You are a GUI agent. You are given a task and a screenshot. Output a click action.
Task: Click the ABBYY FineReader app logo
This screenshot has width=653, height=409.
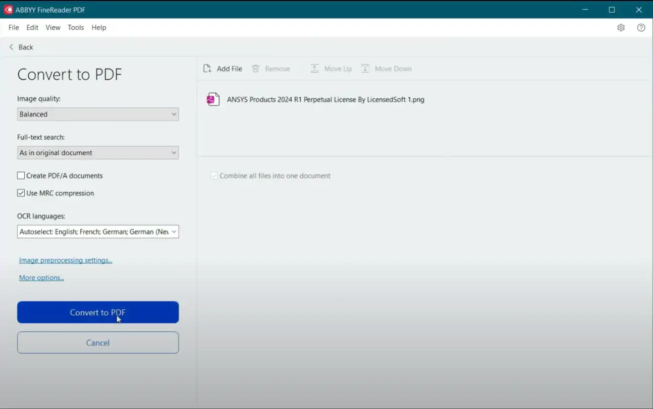9,10
